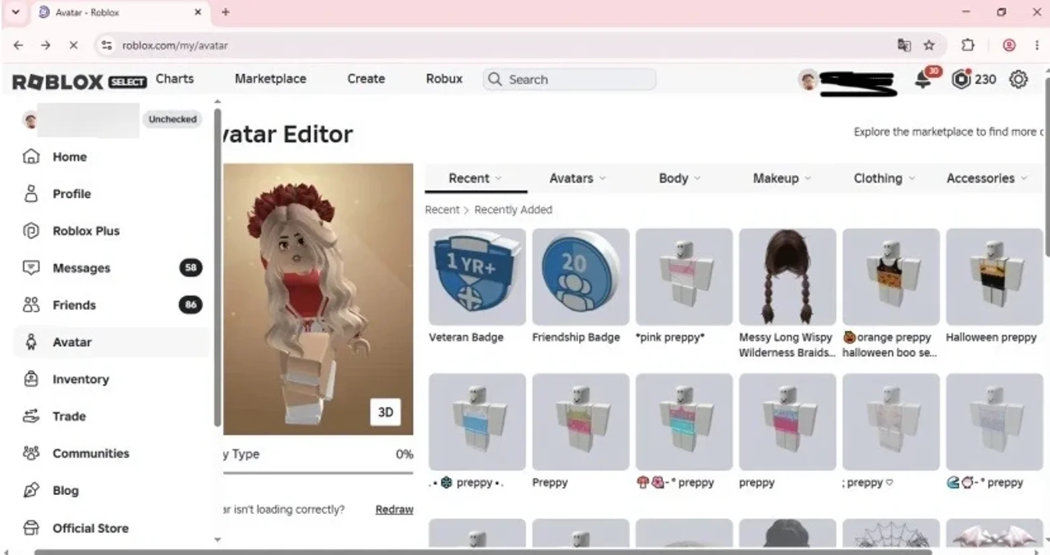Open the Official Store icon
This screenshot has height=555, width=1050.
point(31,527)
